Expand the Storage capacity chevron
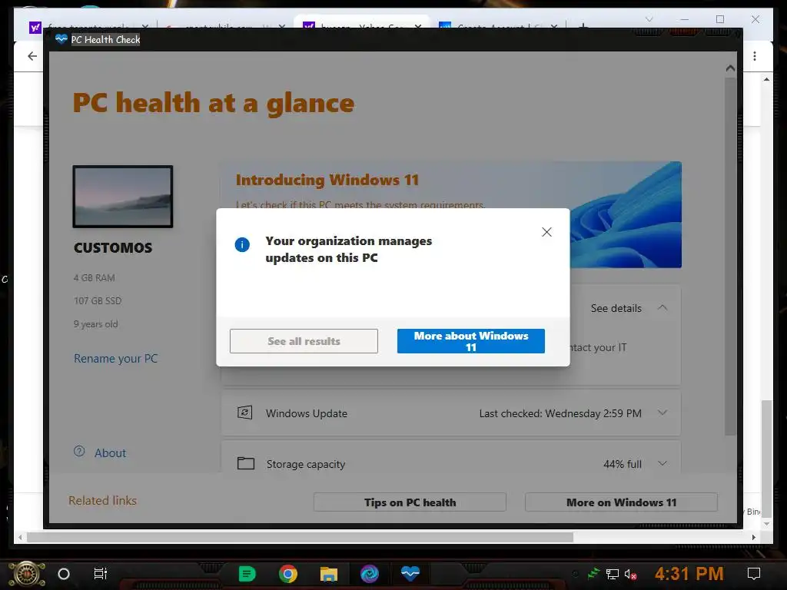The image size is (787, 590). (x=662, y=463)
